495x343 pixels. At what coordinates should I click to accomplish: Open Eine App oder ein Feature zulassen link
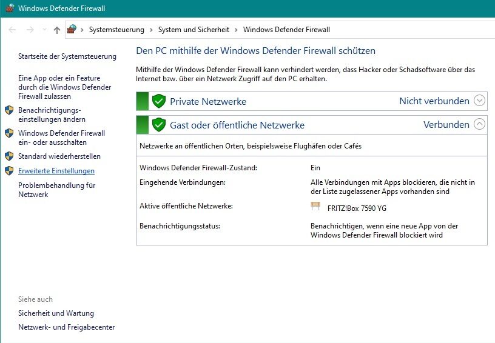(64, 87)
